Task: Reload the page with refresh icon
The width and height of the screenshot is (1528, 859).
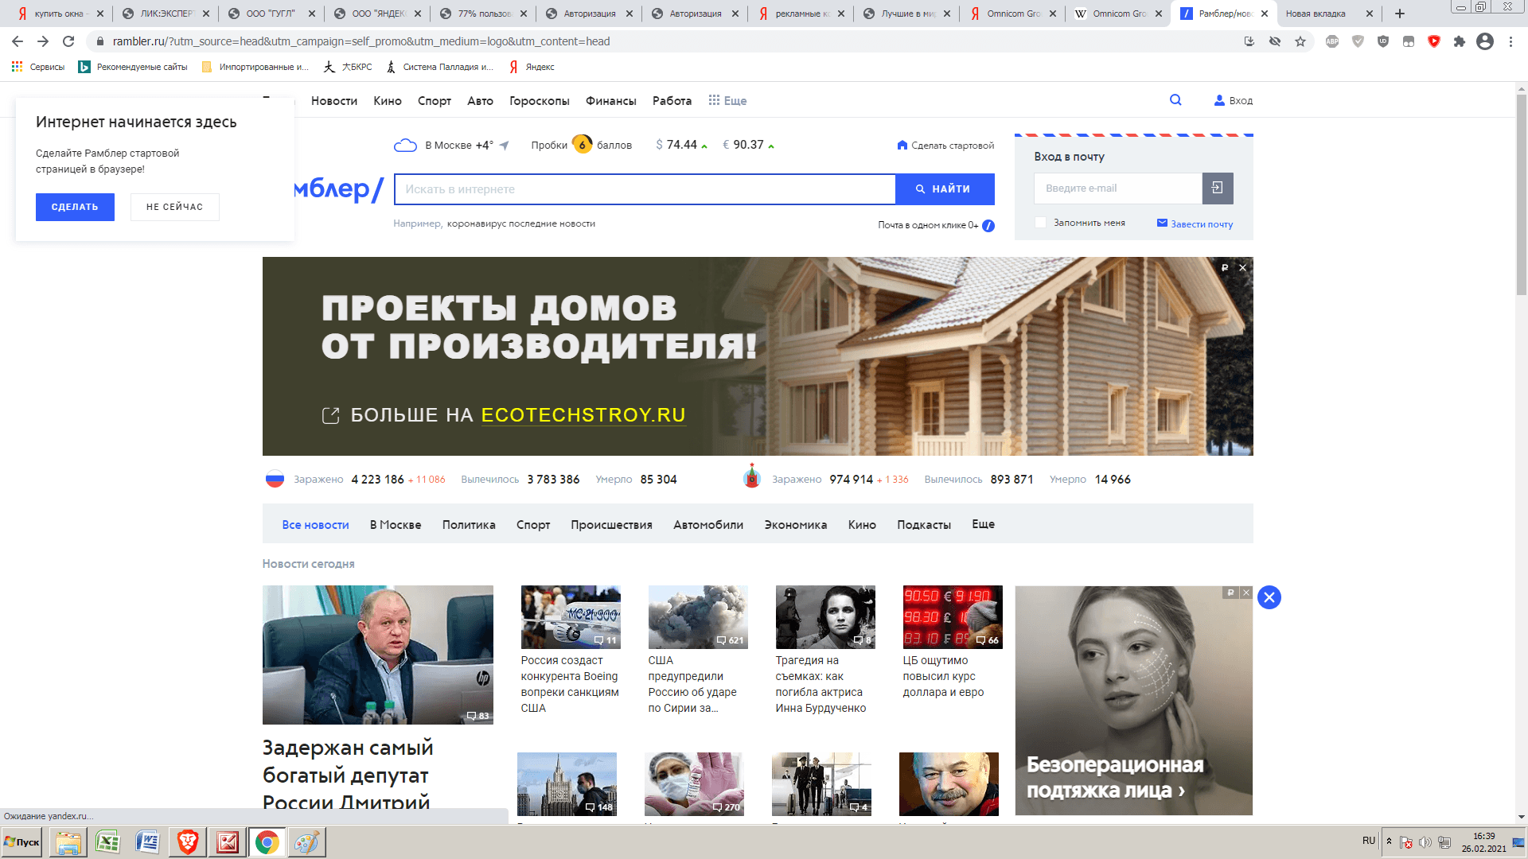Action: [x=68, y=41]
